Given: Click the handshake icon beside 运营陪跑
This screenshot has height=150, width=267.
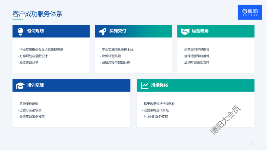Looking at the screenshot, I should (x=185, y=31).
